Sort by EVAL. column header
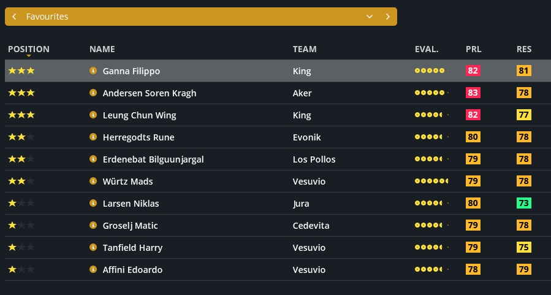Viewport: 551px width, 295px height. [x=427, y=49]
